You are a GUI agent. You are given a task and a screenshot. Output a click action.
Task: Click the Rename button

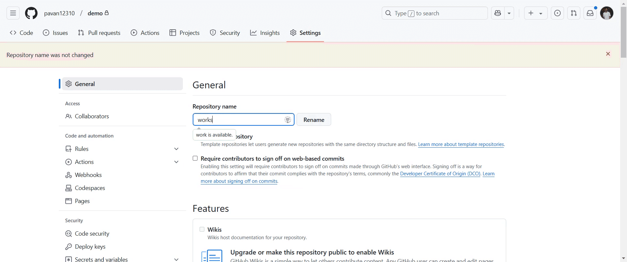coord(314,120)
